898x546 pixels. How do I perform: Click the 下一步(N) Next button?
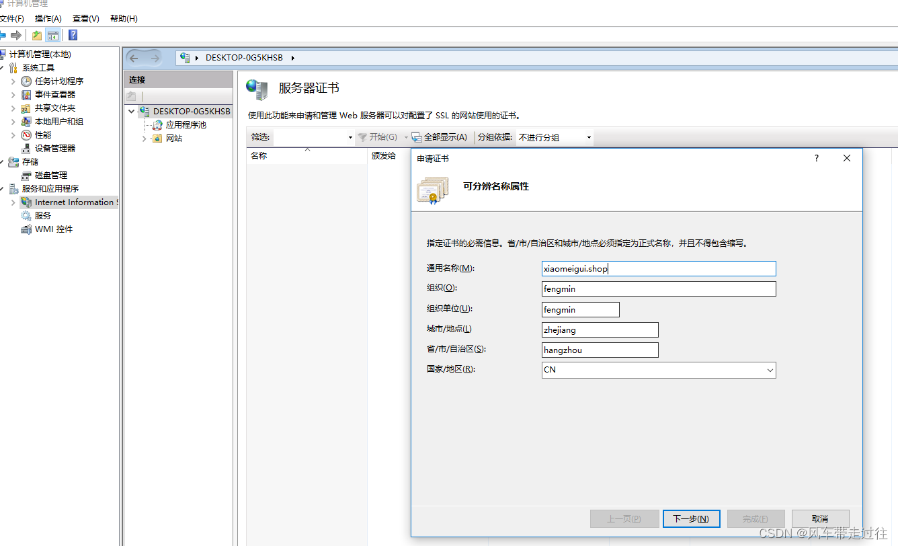pos(691,518)
